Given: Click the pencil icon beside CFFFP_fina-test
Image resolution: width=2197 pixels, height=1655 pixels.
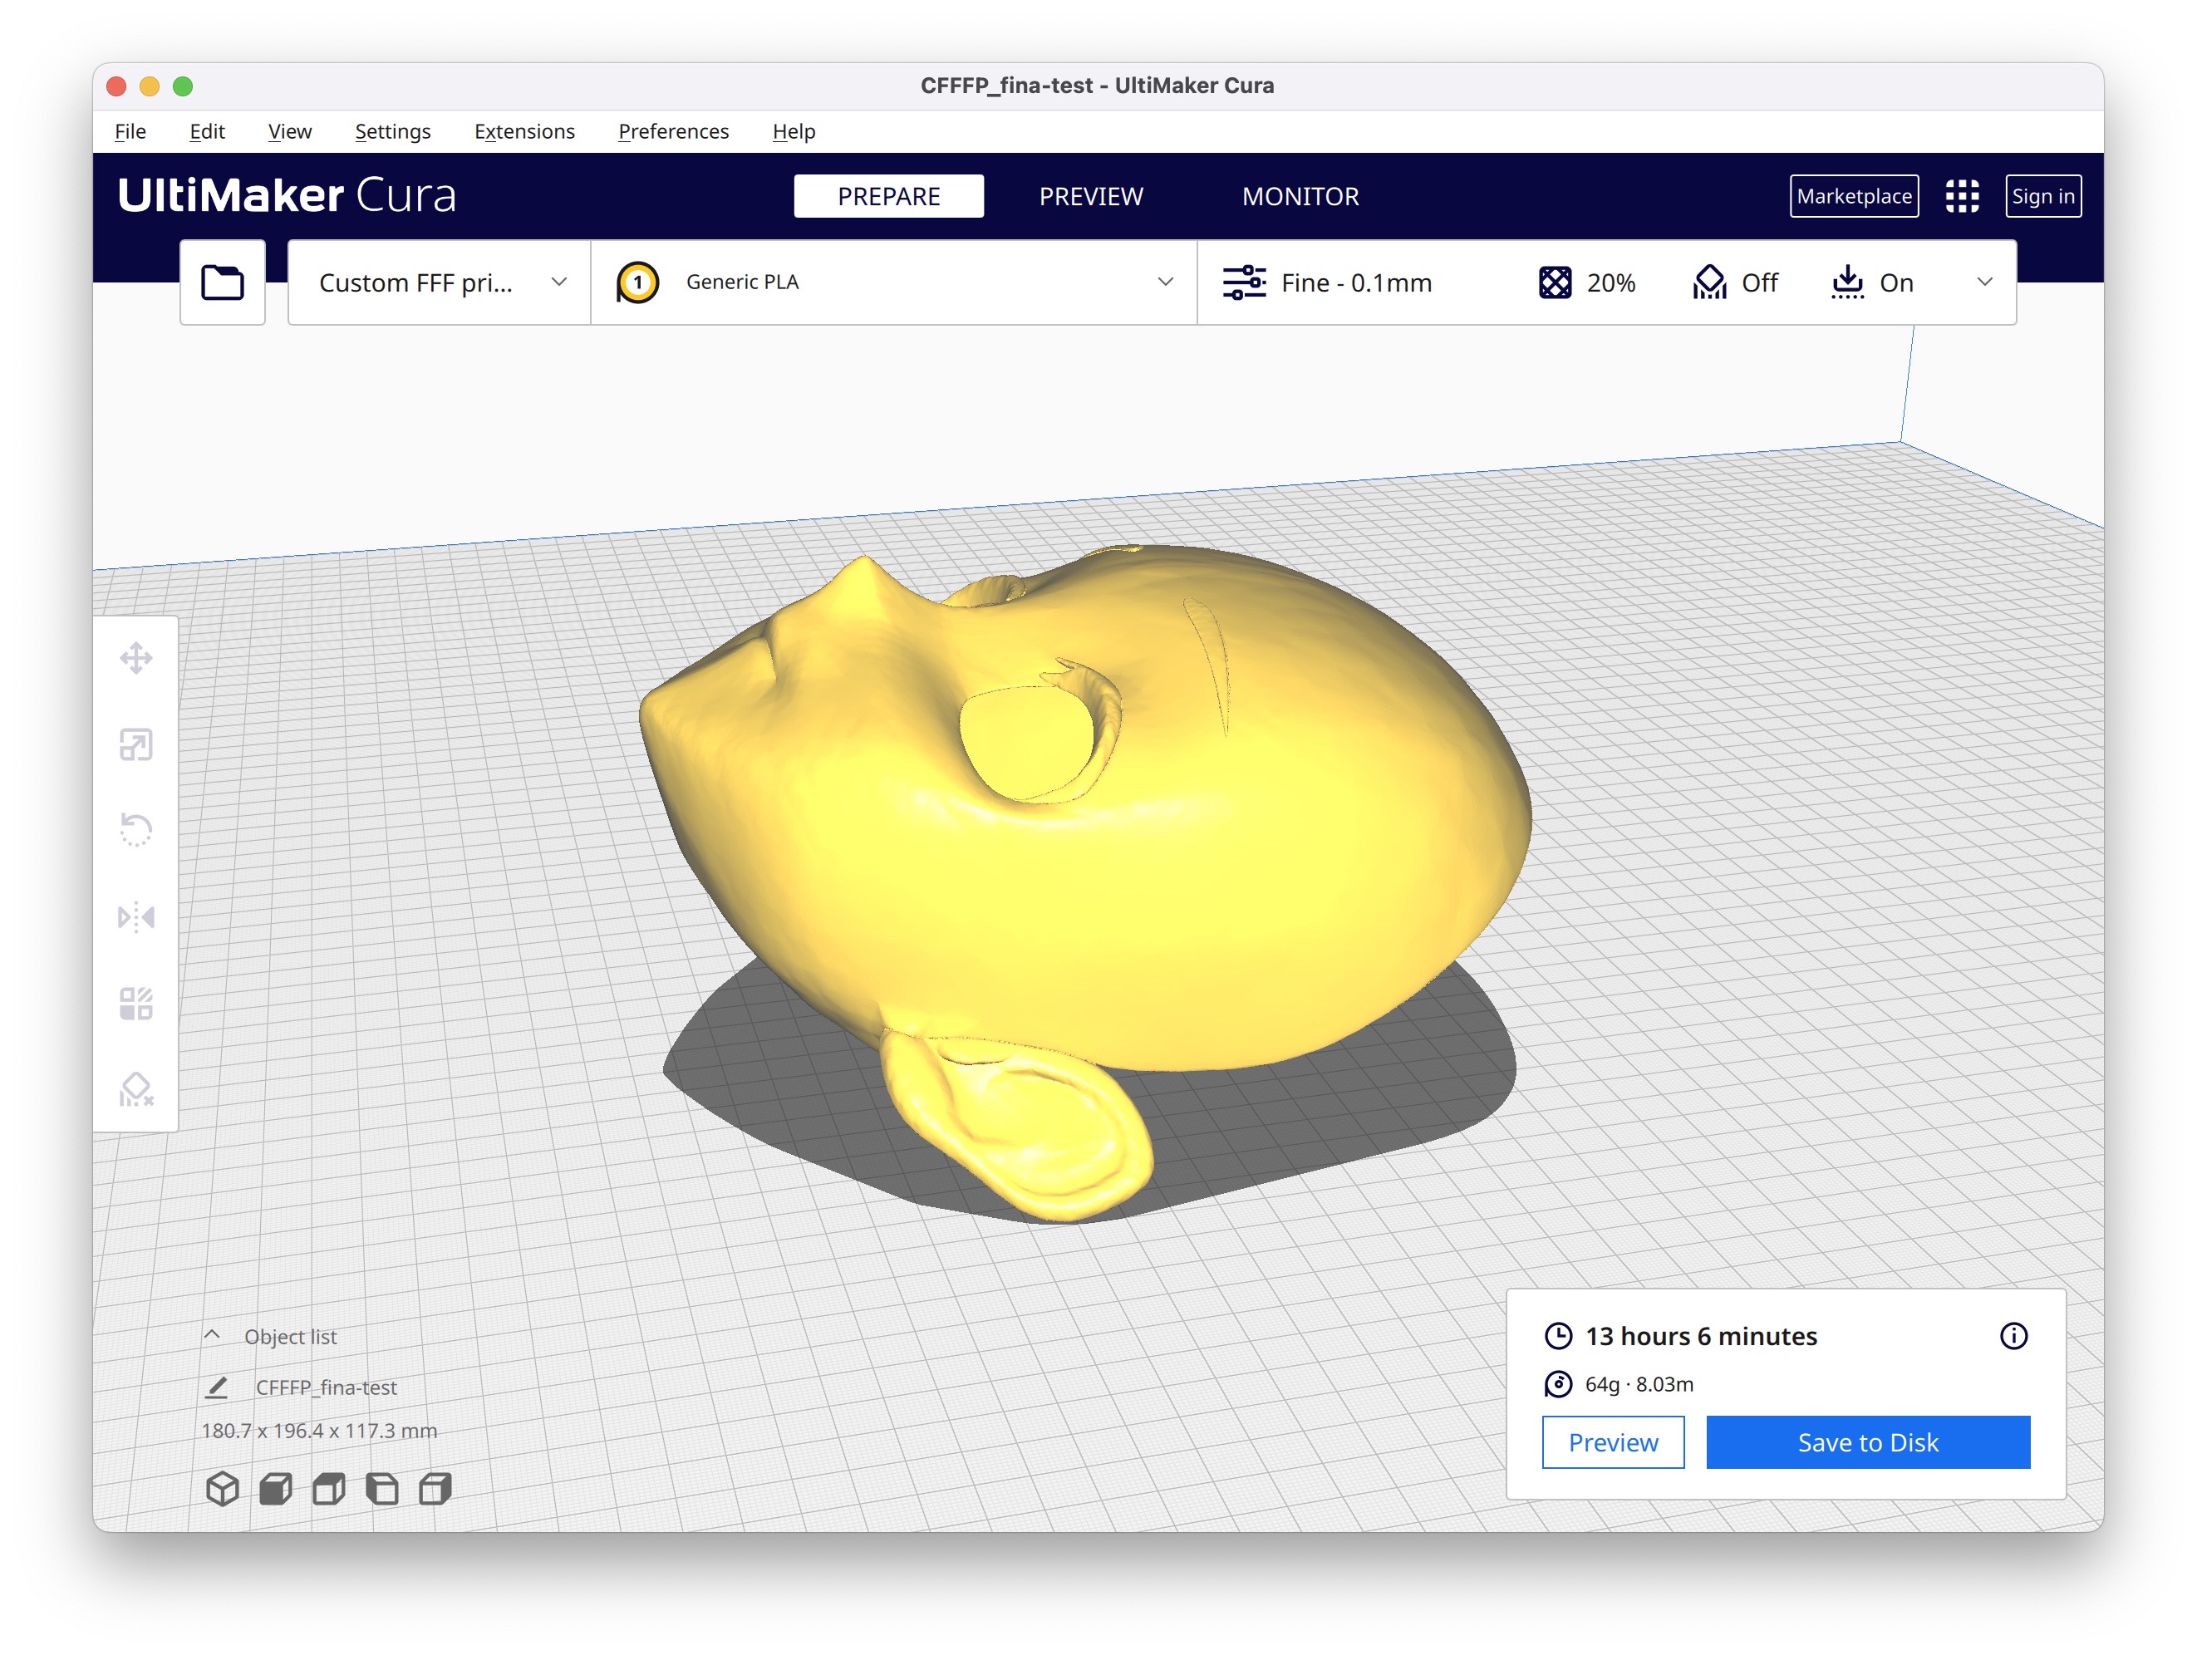Looking at the screenshot, I should pos(217,1387).
